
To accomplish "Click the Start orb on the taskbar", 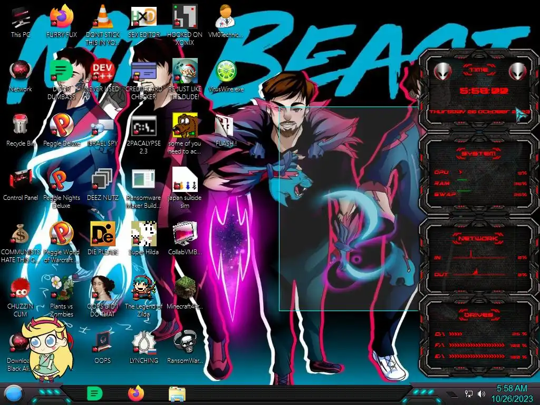I will (x=14, y=394).
